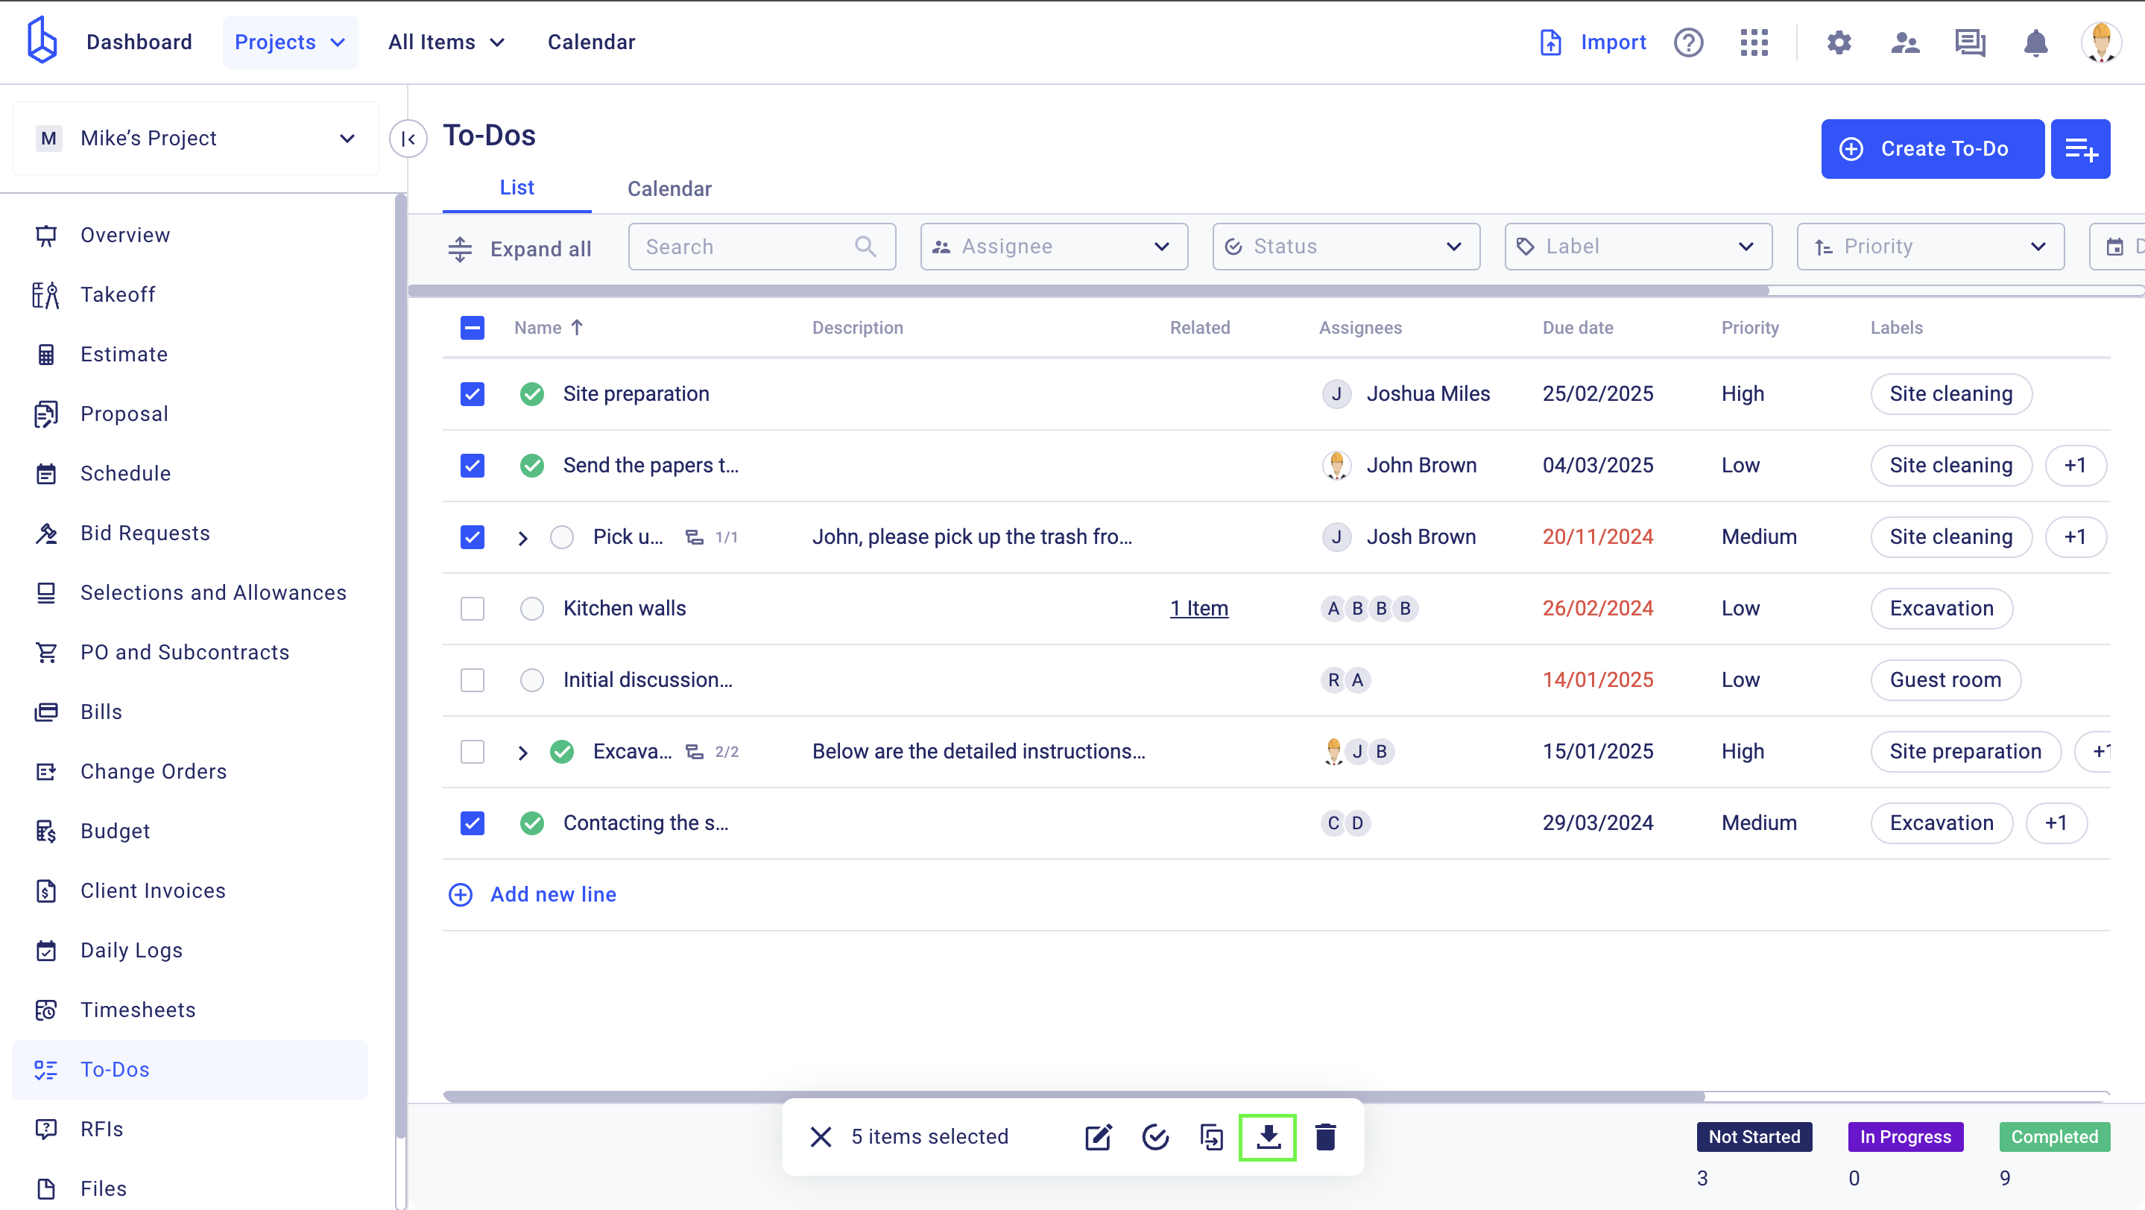This screenshot has height=1210, width=2145.
Task: Open the Assignee filter dropdown
Action: 1053,247
